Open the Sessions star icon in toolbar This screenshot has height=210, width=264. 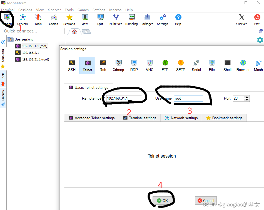coord(69,20)
